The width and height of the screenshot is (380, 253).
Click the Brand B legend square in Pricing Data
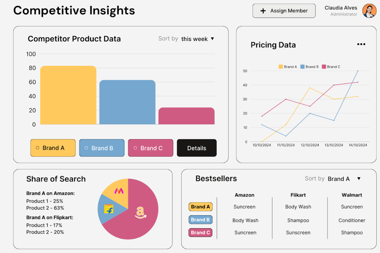pos(302,66)
